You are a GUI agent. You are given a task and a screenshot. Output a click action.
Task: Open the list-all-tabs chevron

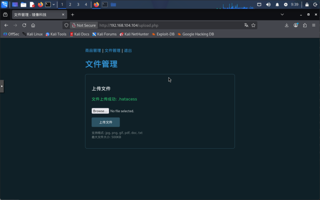(x=282, y=14)
